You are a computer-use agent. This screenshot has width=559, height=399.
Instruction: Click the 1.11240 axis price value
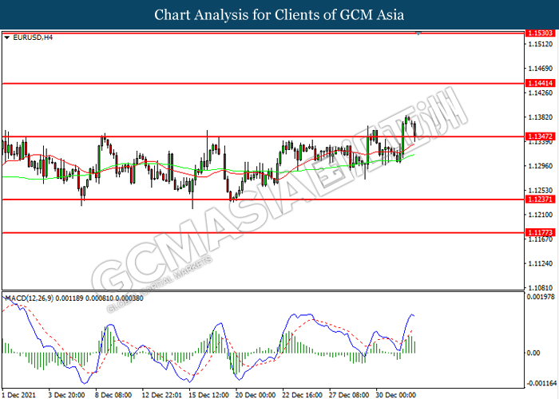pyautogui.click(x=541, y=263)
